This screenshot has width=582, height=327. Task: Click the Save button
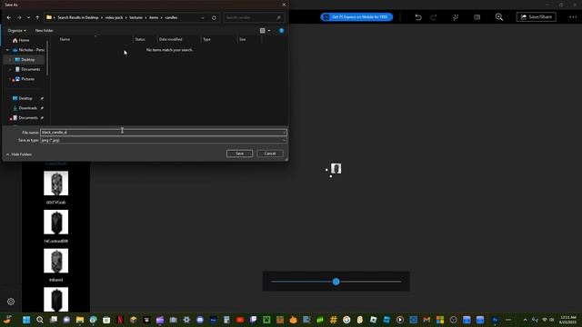(x=239, y=154)
